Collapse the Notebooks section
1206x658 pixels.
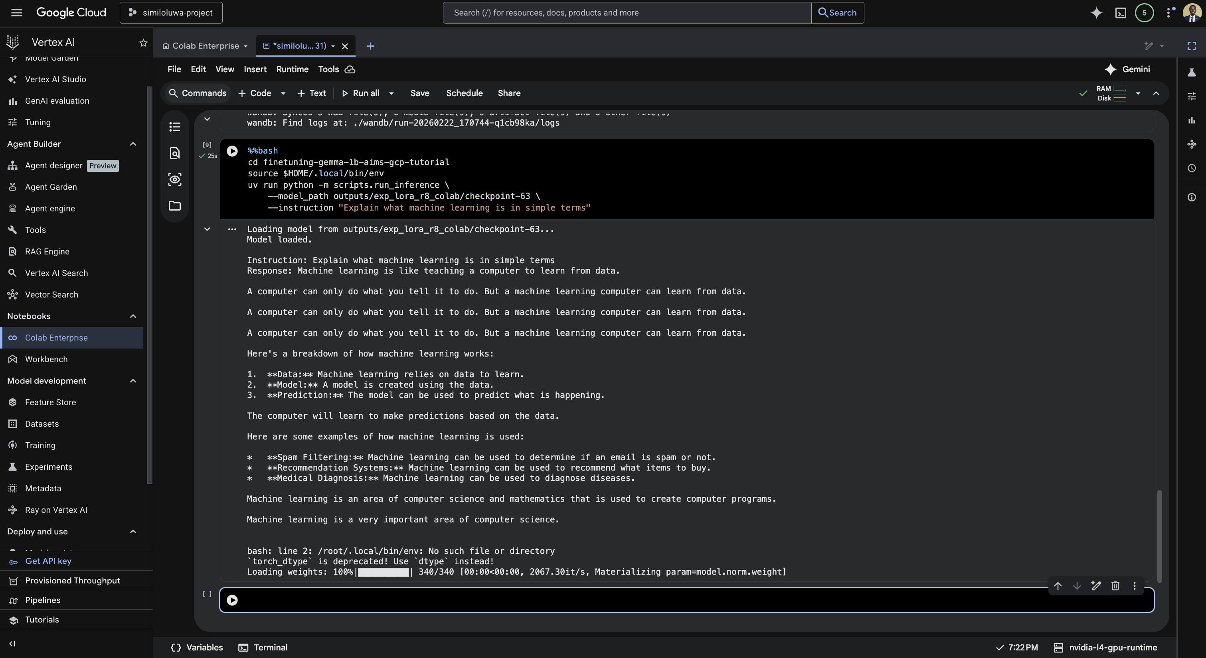(133, 316)
